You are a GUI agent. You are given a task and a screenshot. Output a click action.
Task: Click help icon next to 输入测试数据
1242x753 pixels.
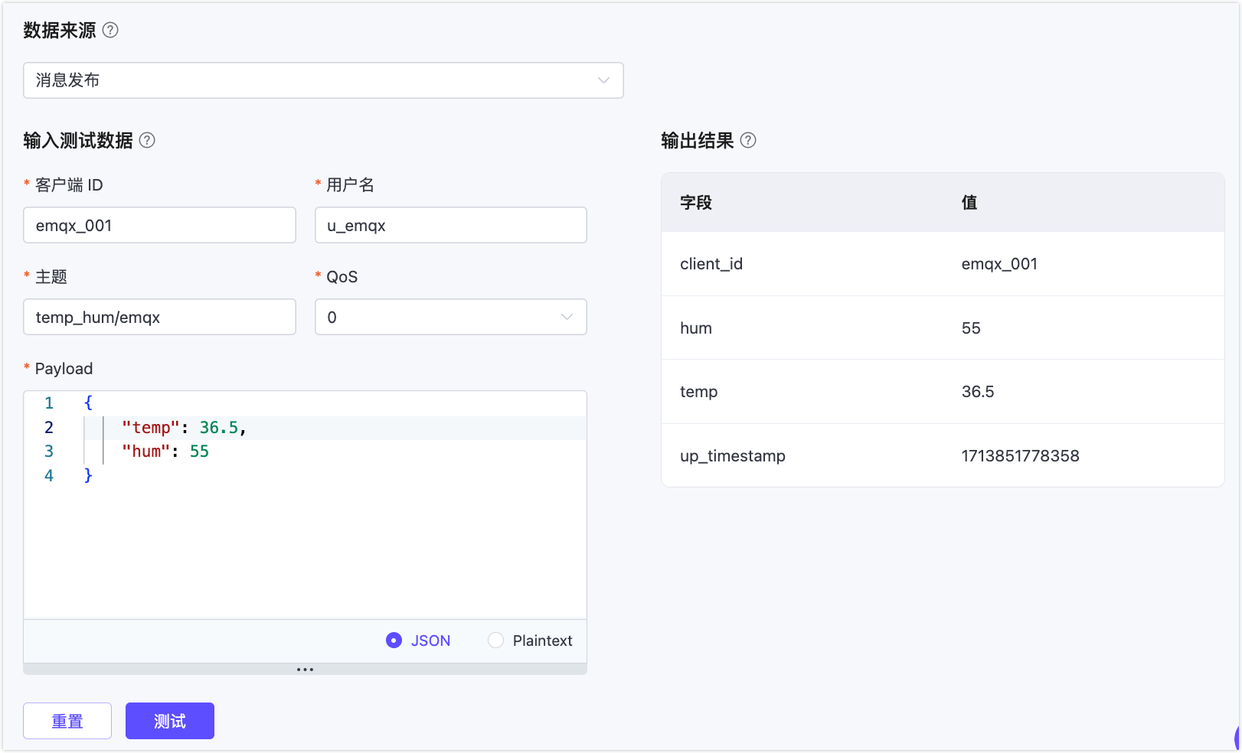coord(147,140)
